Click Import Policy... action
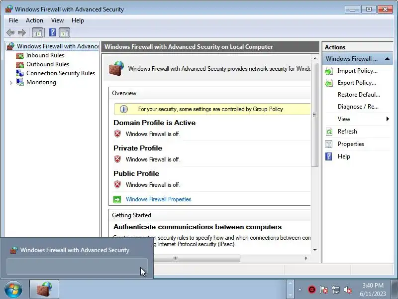This screenshot has height=299, width=398. tap(357, 71)
